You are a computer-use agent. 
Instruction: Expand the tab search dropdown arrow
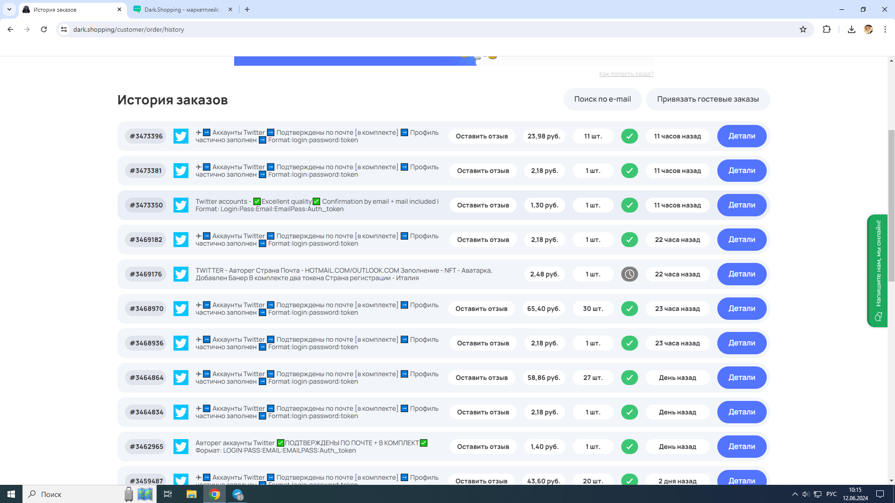9,9
